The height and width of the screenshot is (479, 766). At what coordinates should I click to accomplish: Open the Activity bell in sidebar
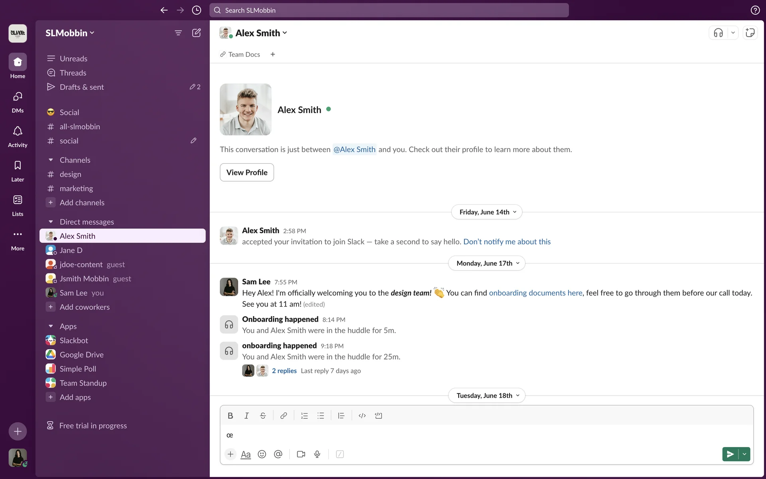click(18, 136)
